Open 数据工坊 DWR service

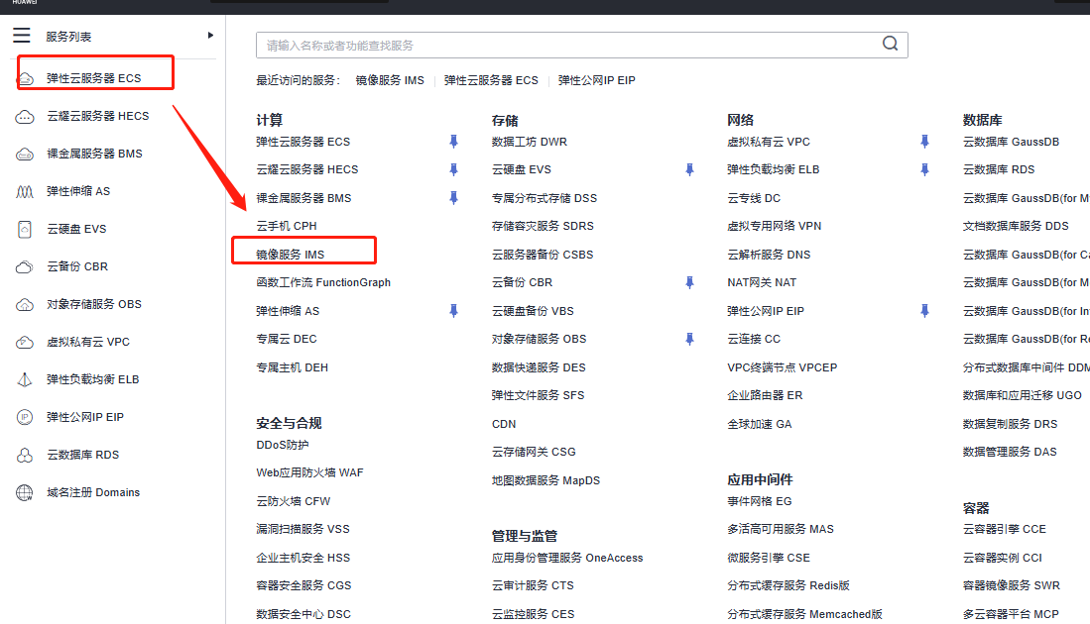click(530, 142)
